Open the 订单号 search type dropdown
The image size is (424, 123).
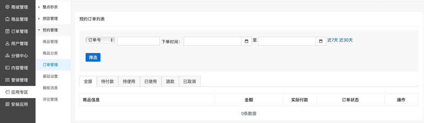click(x=100, y=40)
